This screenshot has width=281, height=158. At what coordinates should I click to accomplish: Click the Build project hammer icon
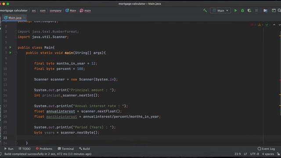coord(205,11)
